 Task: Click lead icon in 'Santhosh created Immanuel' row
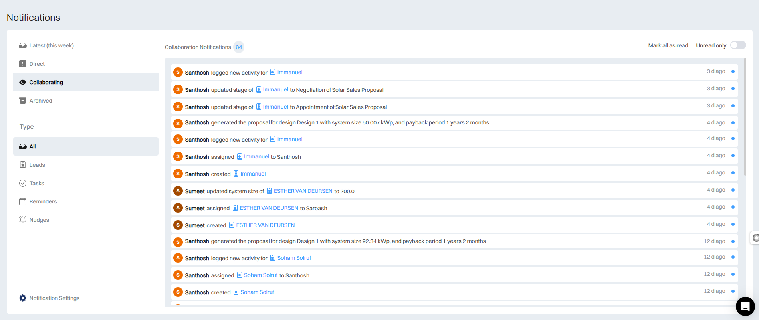coord(236,174)
